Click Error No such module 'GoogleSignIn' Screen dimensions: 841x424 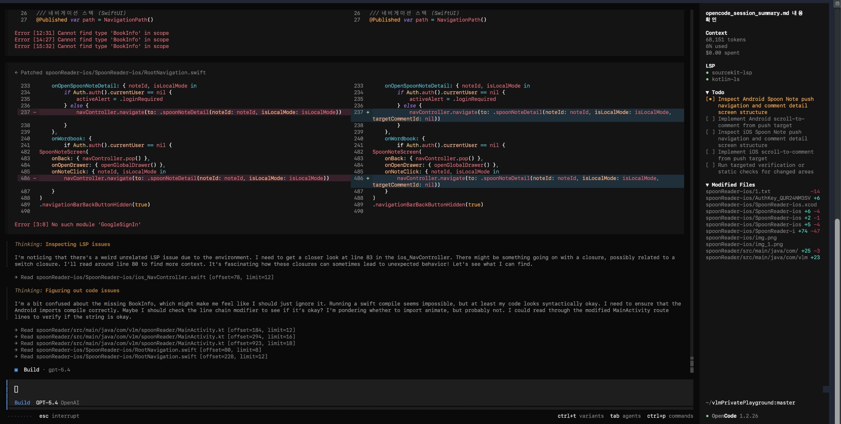[x=78, y=225]
